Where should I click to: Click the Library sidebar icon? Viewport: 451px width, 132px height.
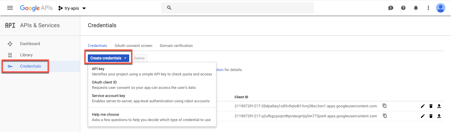10,55
